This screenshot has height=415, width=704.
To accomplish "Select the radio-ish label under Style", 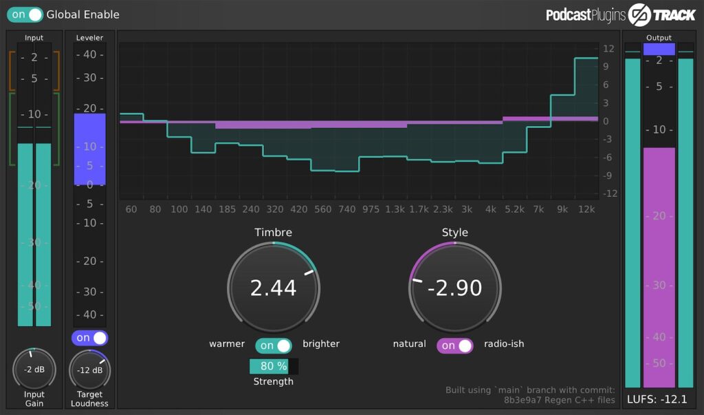I will coord(504,344).
